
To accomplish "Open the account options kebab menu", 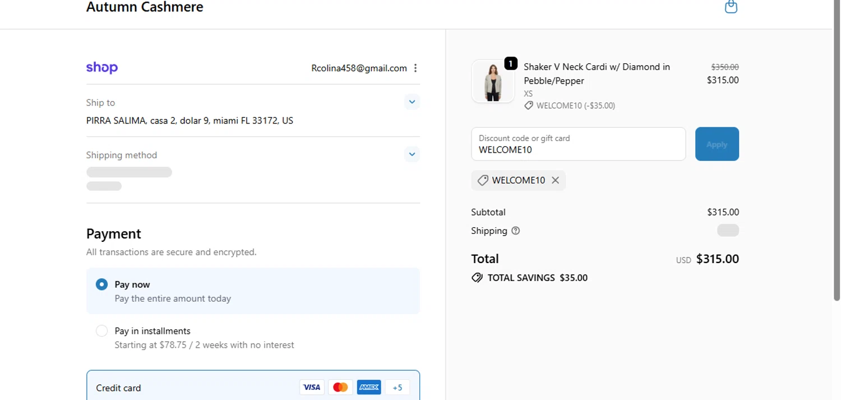I will (415, 68).
